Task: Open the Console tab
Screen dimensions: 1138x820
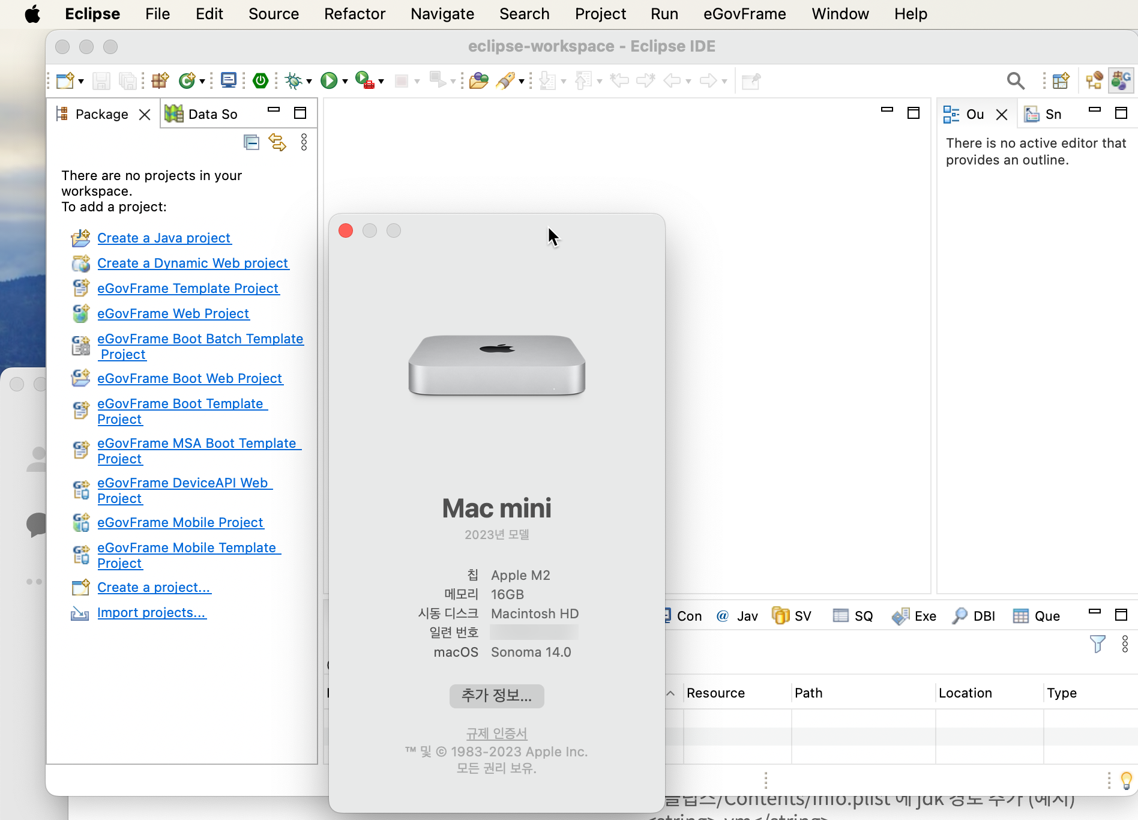Action: coord(683,616)
